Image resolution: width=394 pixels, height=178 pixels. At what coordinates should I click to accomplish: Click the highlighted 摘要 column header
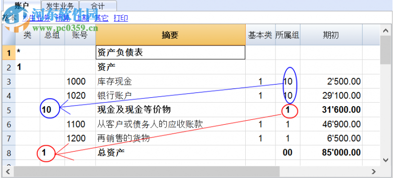pos(170,35)
